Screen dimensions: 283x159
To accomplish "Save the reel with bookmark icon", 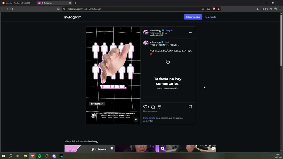I will coord(190,107).
